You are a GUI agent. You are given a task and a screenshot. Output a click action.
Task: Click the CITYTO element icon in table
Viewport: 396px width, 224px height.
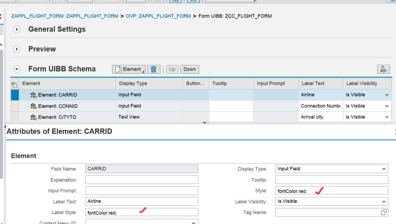coord(33,117)
